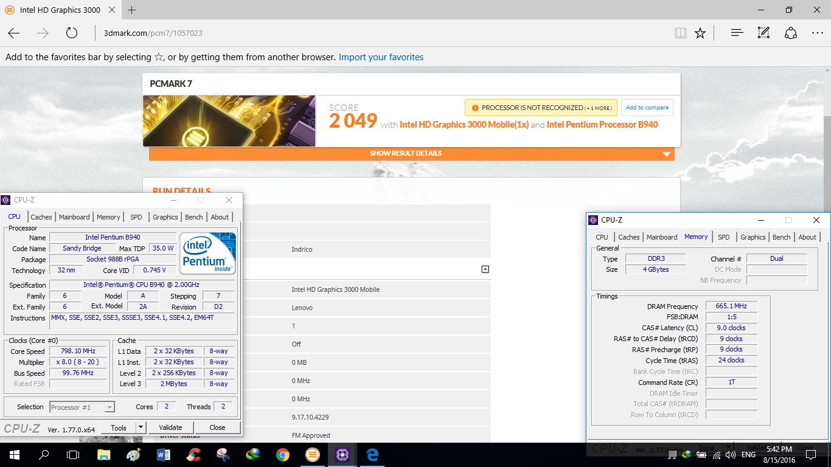
Task: Launch Paint from the taskbar
Action: pyautogui.click(x=133, y=454)
